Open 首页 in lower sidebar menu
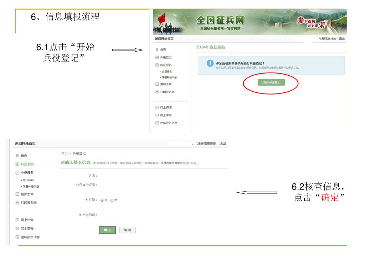The width and height of the screenshot is (365, 273). tap(24, 155)
